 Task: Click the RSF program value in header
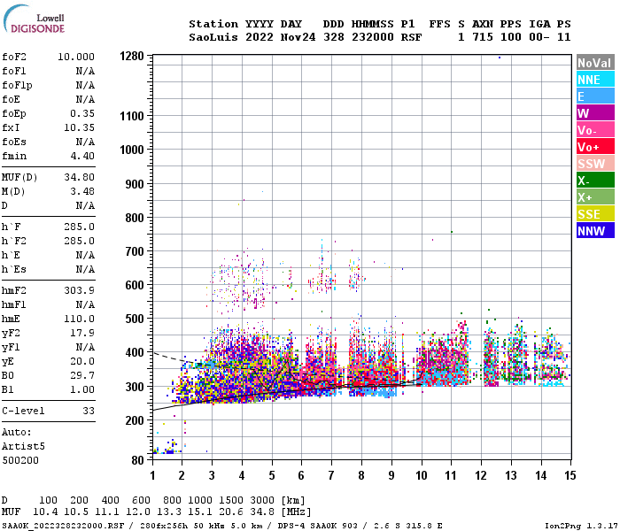[411, 37]
